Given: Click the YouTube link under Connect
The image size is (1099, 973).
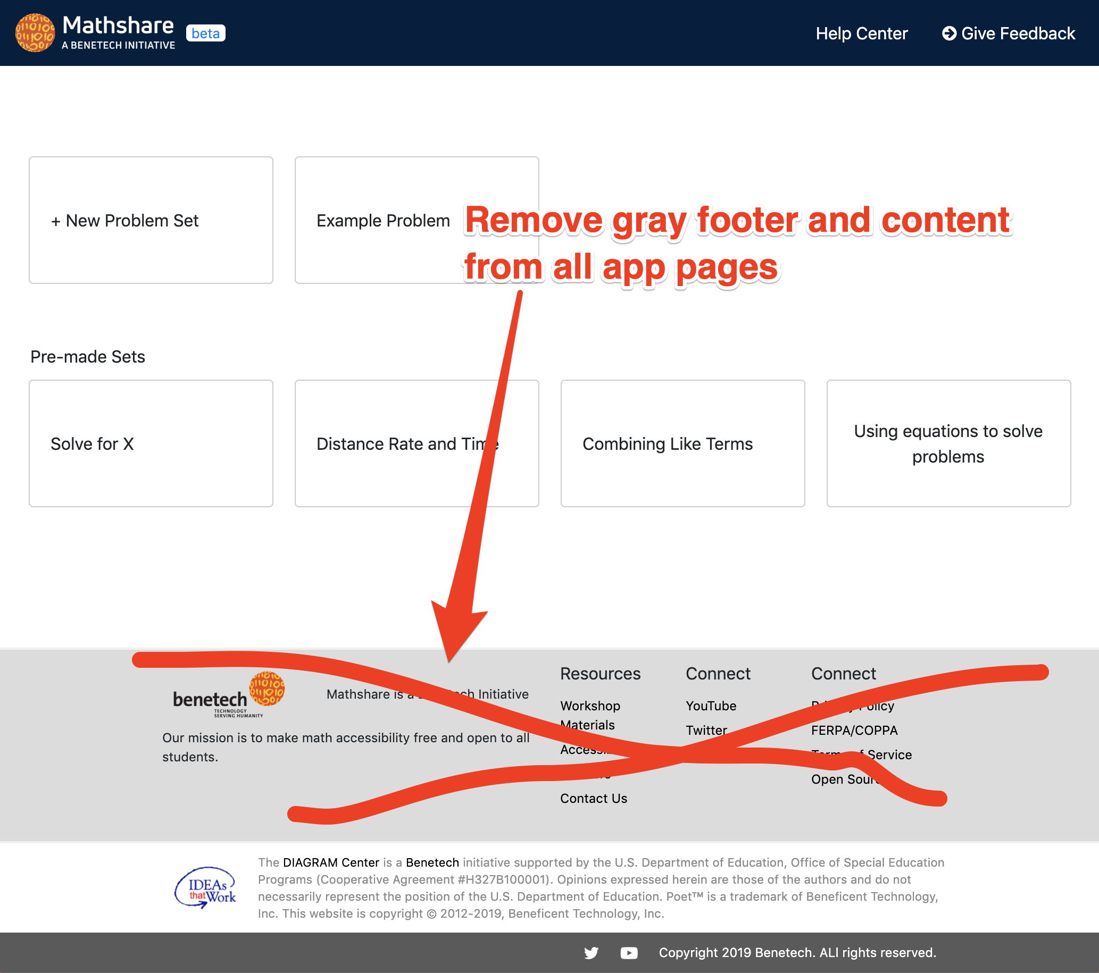Looking at the screenshot, I should pos(711,706).
